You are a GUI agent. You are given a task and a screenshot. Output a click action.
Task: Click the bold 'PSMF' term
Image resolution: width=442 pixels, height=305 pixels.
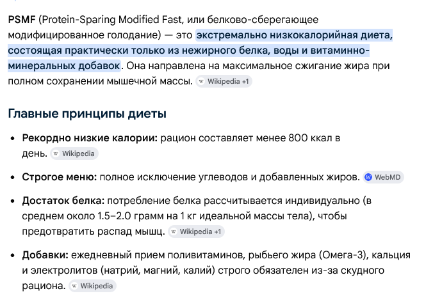(x=22, y=20)
